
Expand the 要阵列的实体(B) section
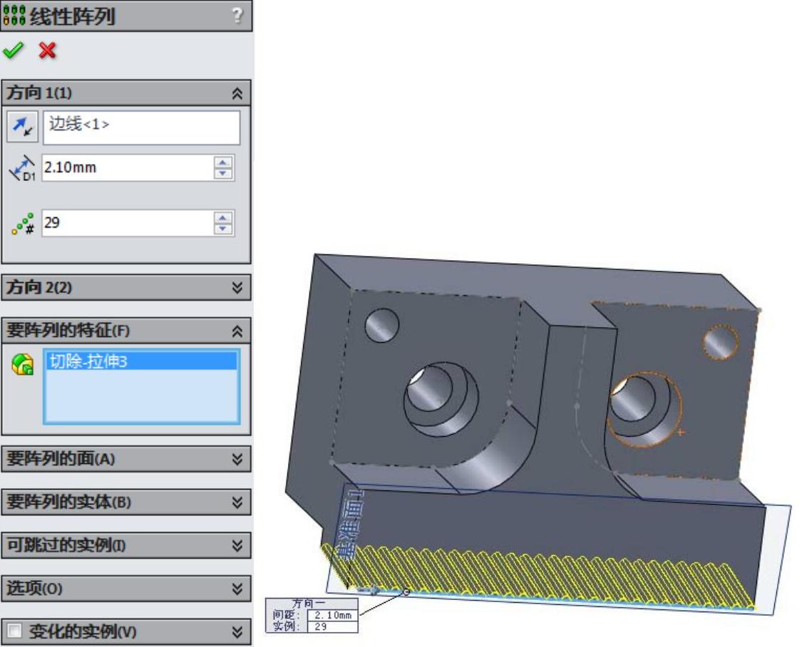point(237,502)
